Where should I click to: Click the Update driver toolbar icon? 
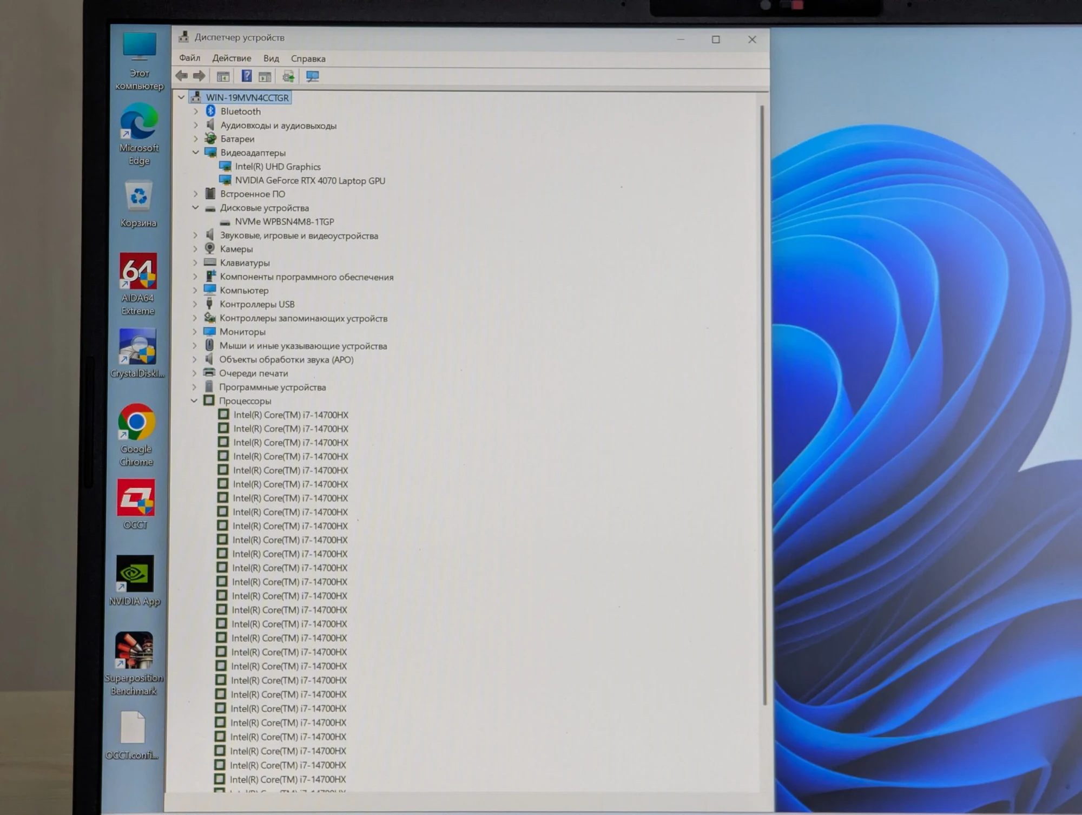(x=288, y=76)
